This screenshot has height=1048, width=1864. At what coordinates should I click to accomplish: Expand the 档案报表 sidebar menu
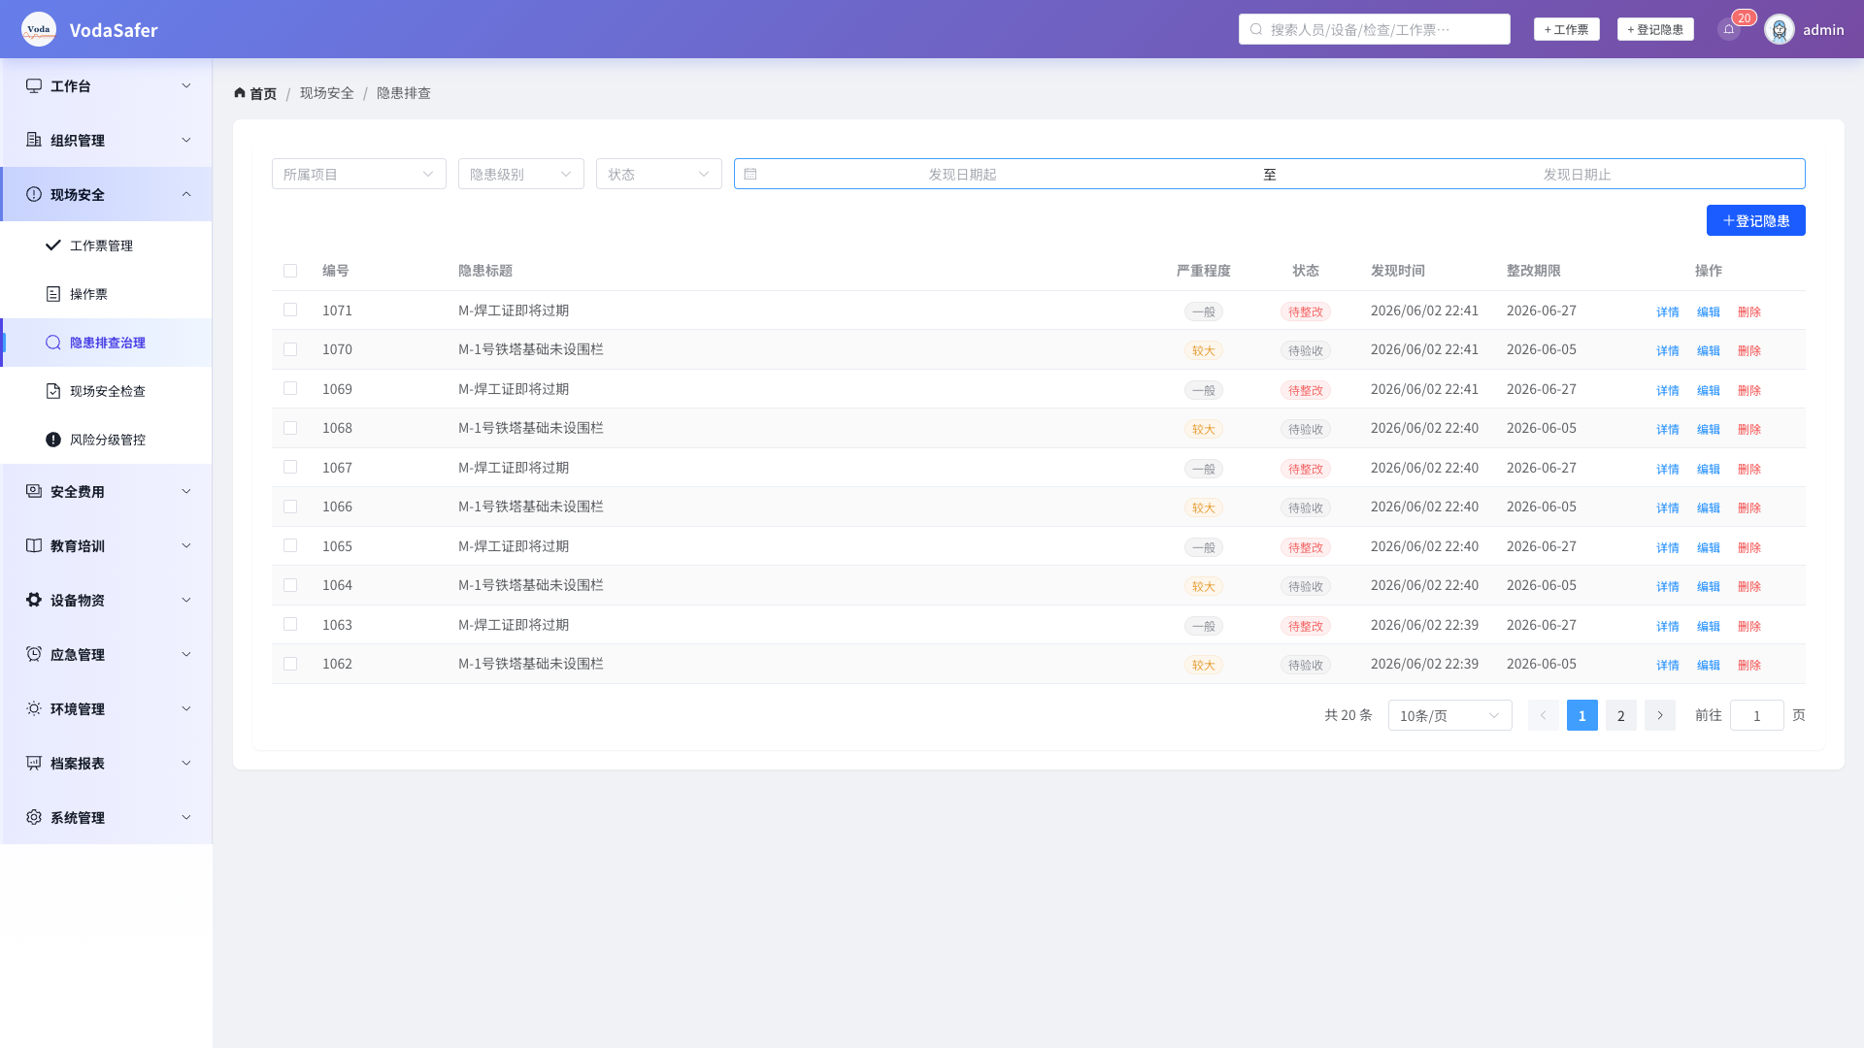(107, 763)
